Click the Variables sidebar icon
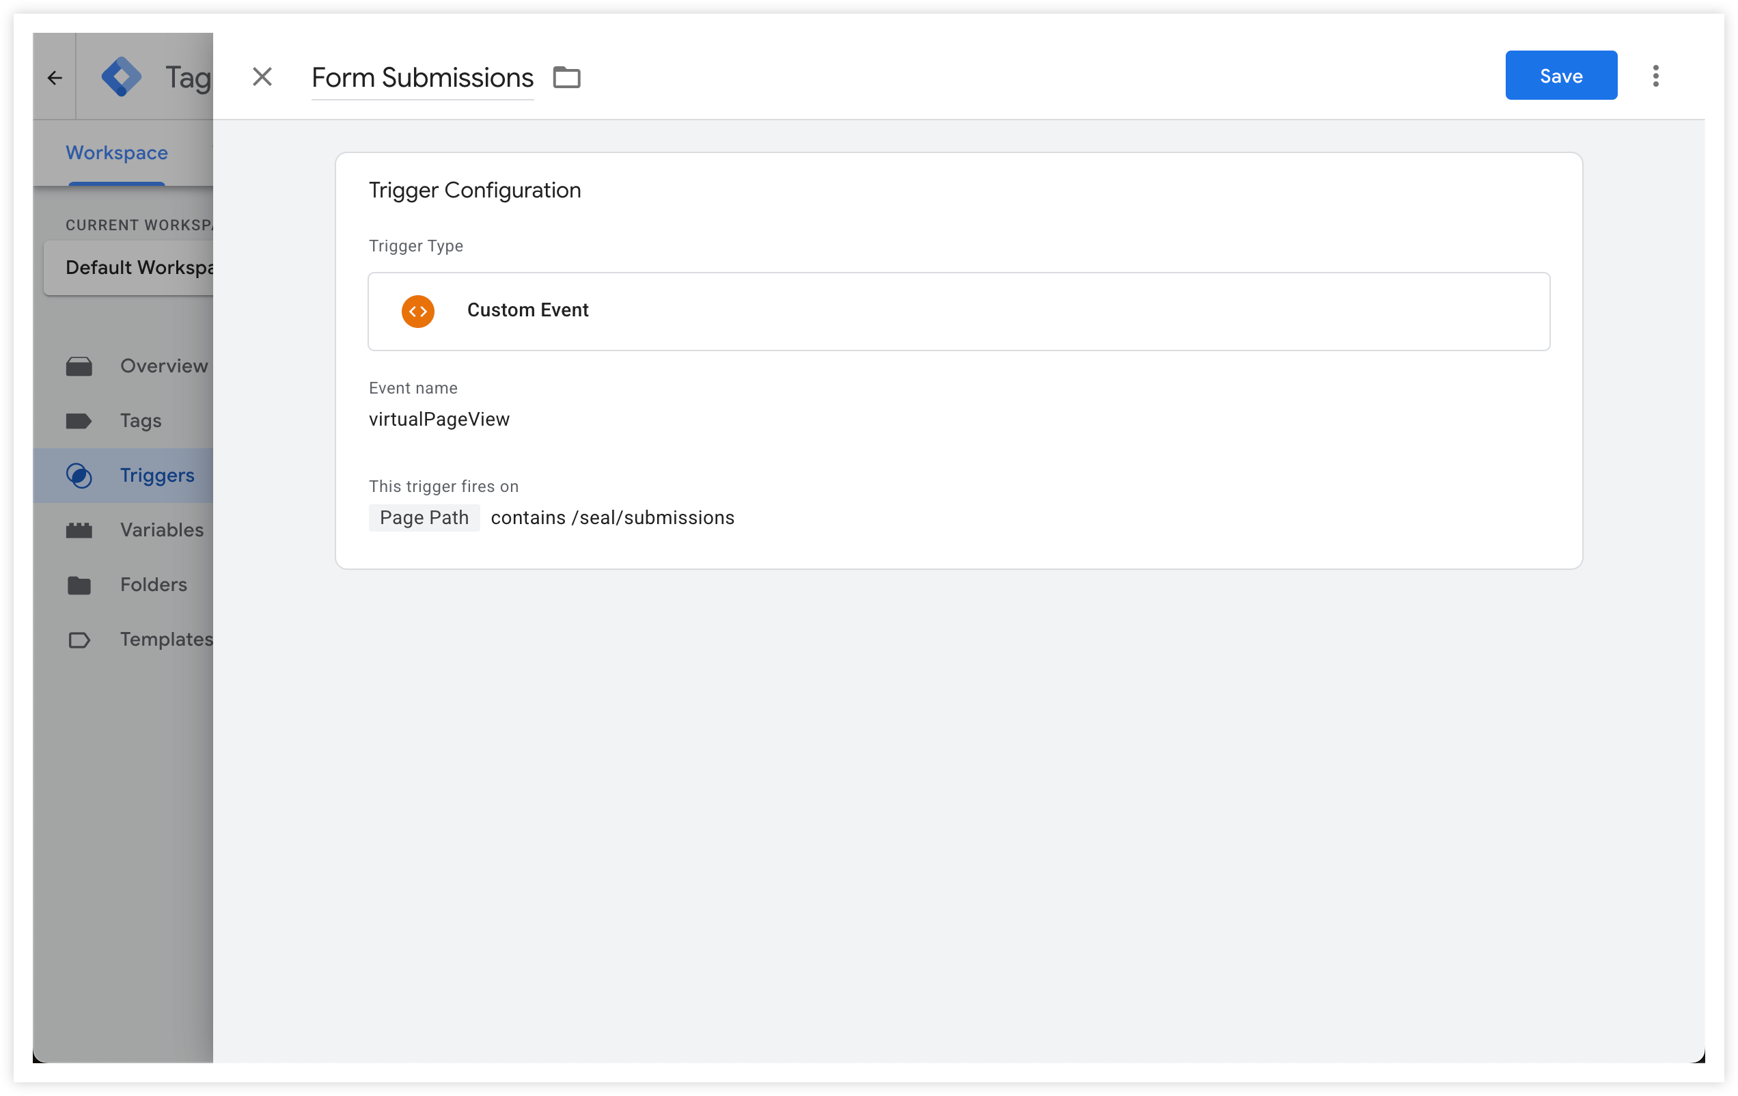Screen dimensions: 1738x1096 (x=79, y=530)
